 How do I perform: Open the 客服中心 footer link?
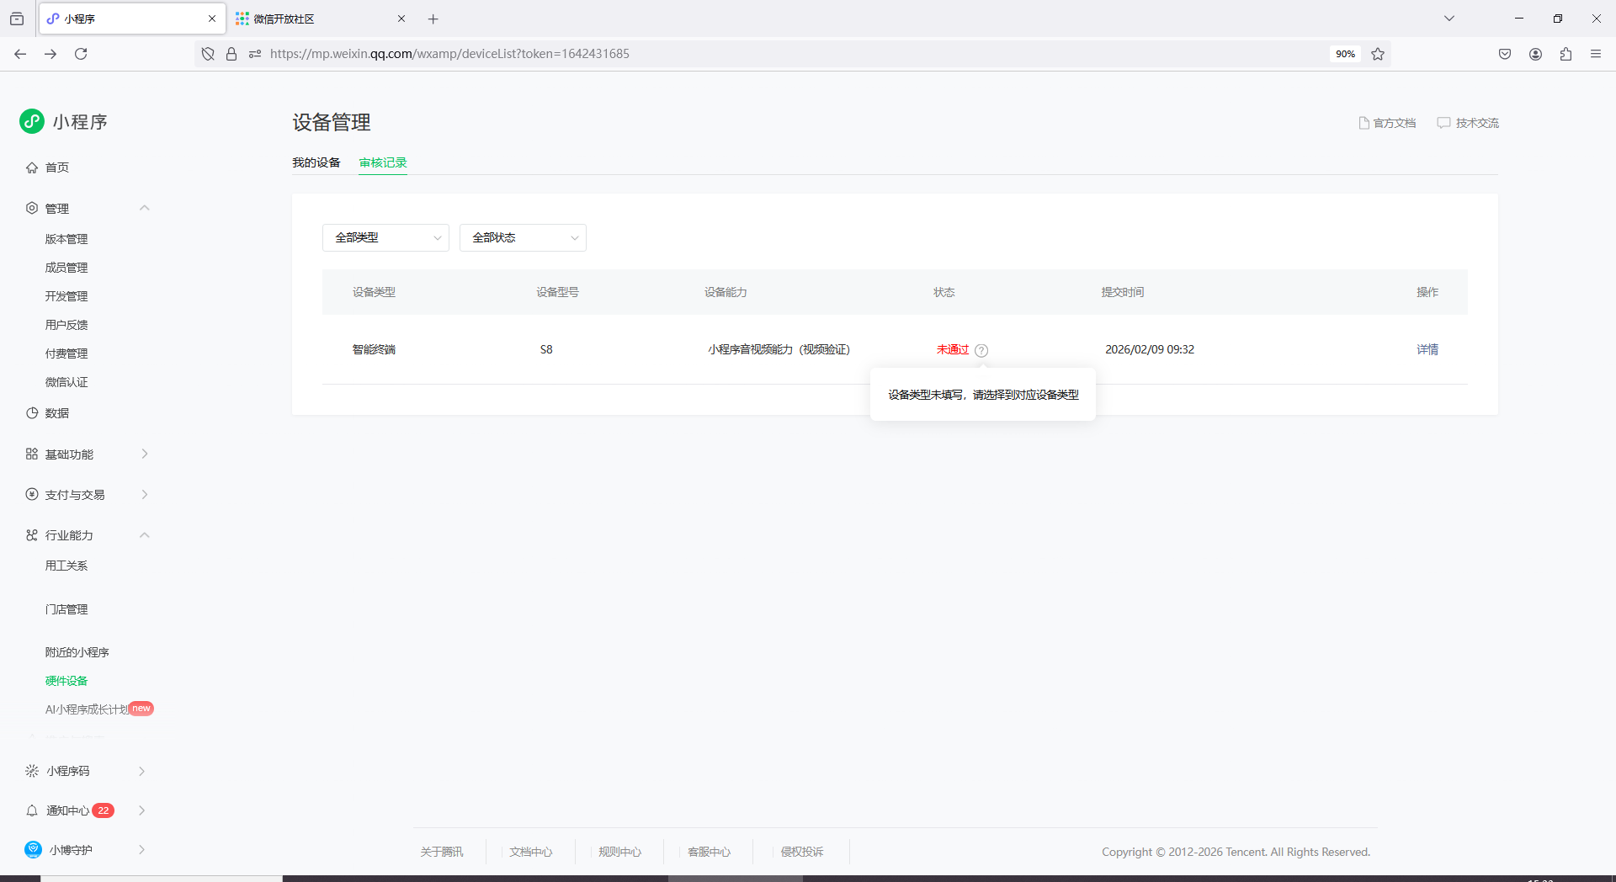[710, 853]
